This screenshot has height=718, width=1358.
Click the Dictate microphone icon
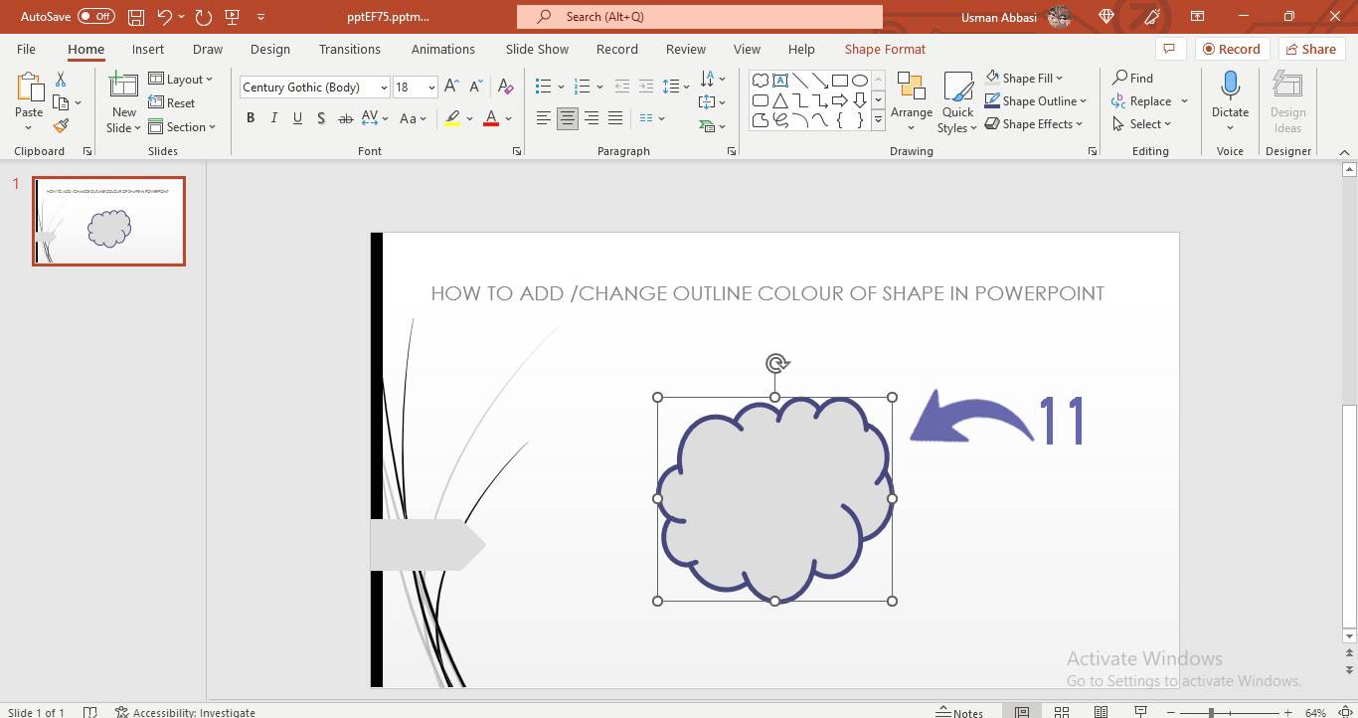pos(1230,87)
